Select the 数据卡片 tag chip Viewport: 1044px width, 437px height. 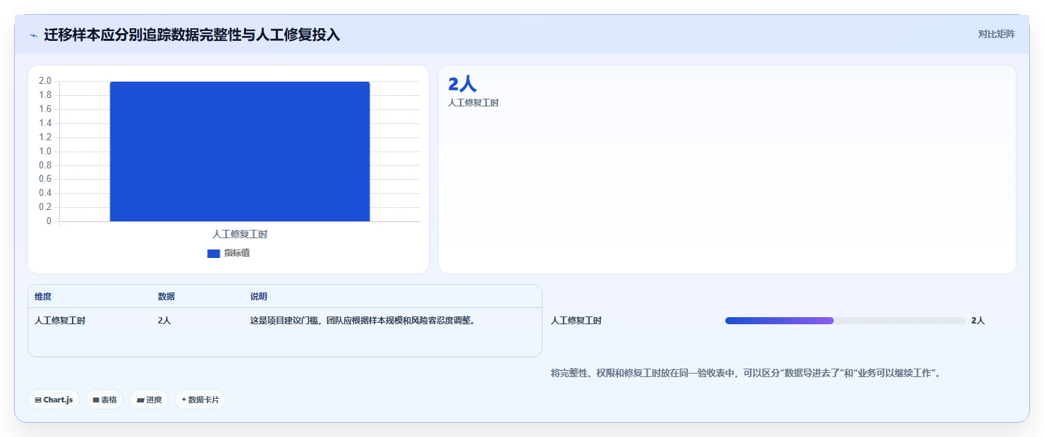pyautogui.click(x=200, y=400)
